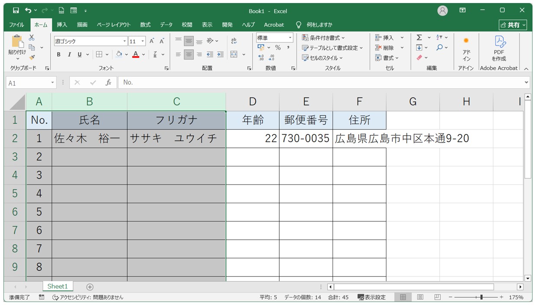Screen dimensions: 536x305
Task: Increase font size with larger A icon
Action: click(152, 41)
